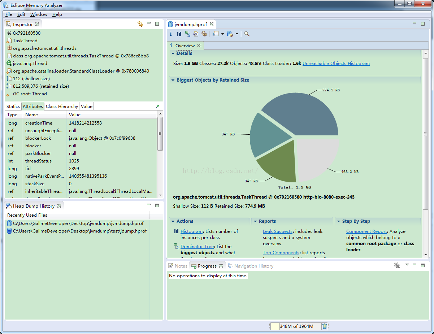Minimize the Progress panel
Image resolution: width=434 pixels, height=334 pixels.
coord(415,265)
